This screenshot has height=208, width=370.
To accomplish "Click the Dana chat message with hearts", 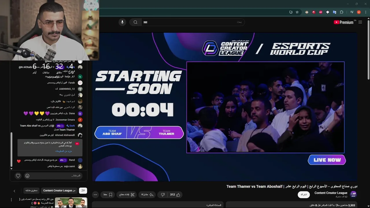I will pos(53,114).
